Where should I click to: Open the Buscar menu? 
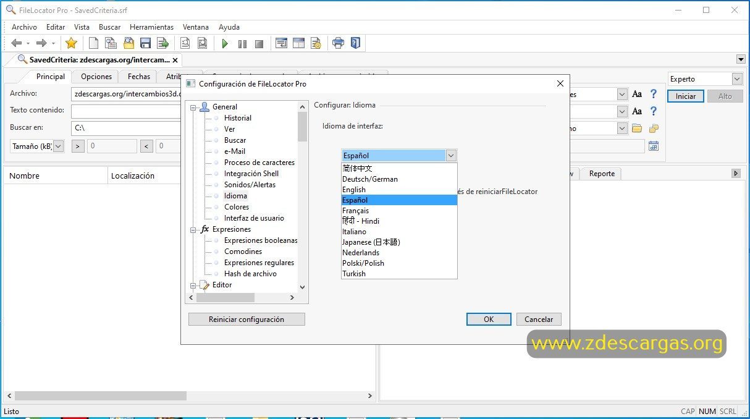[x=110, y=27]
